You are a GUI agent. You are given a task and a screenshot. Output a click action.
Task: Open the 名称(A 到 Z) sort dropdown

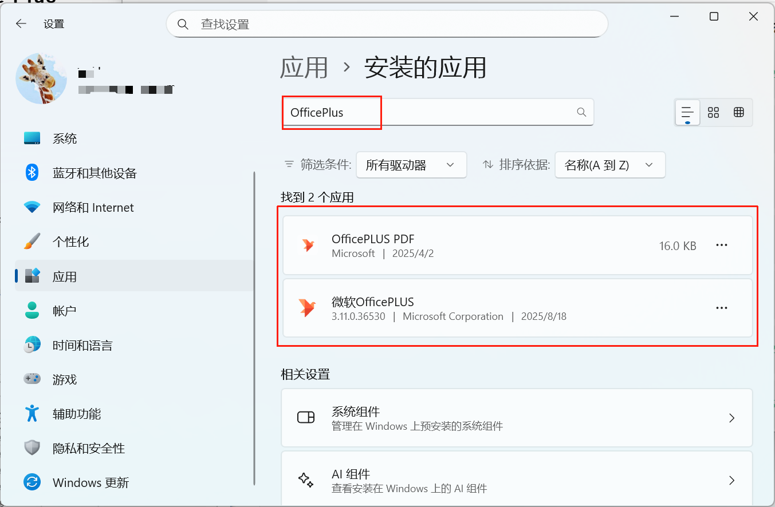point(610,165)
